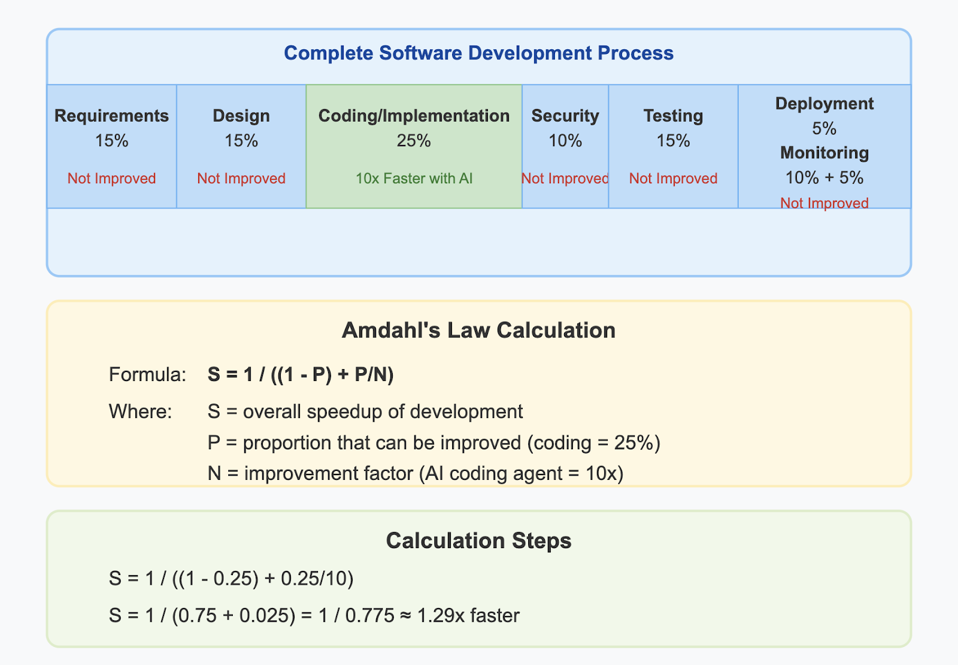Click Not Improved under Requirements
Viewport: 958px width, 665px height.
(112, 179)
